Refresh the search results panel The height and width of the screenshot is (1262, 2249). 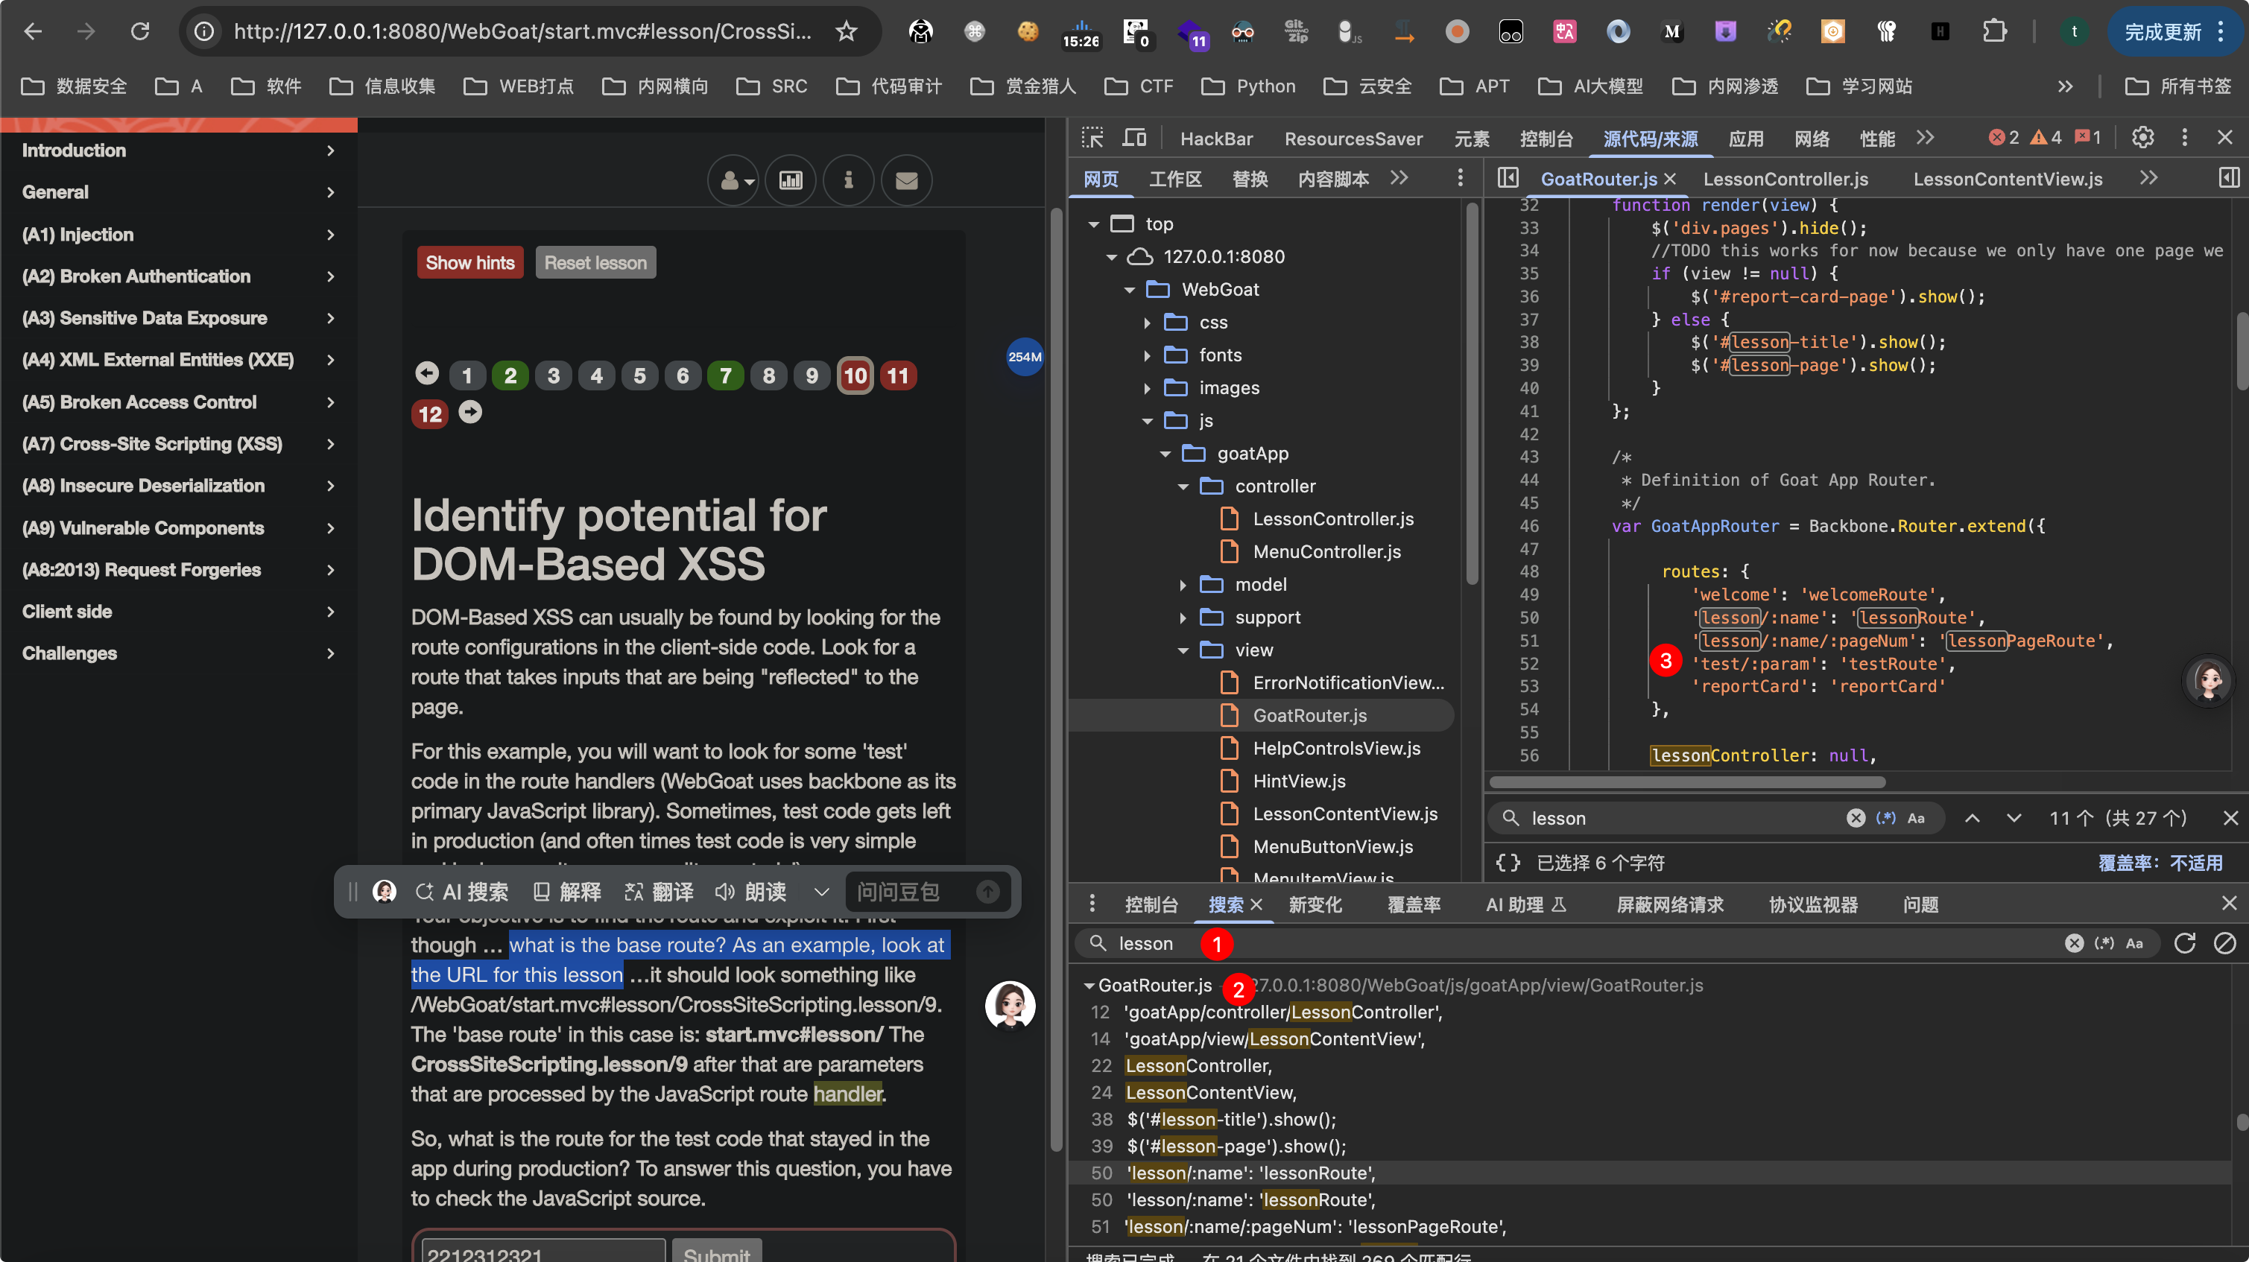pyautogui.click(x=2184, y=942)
